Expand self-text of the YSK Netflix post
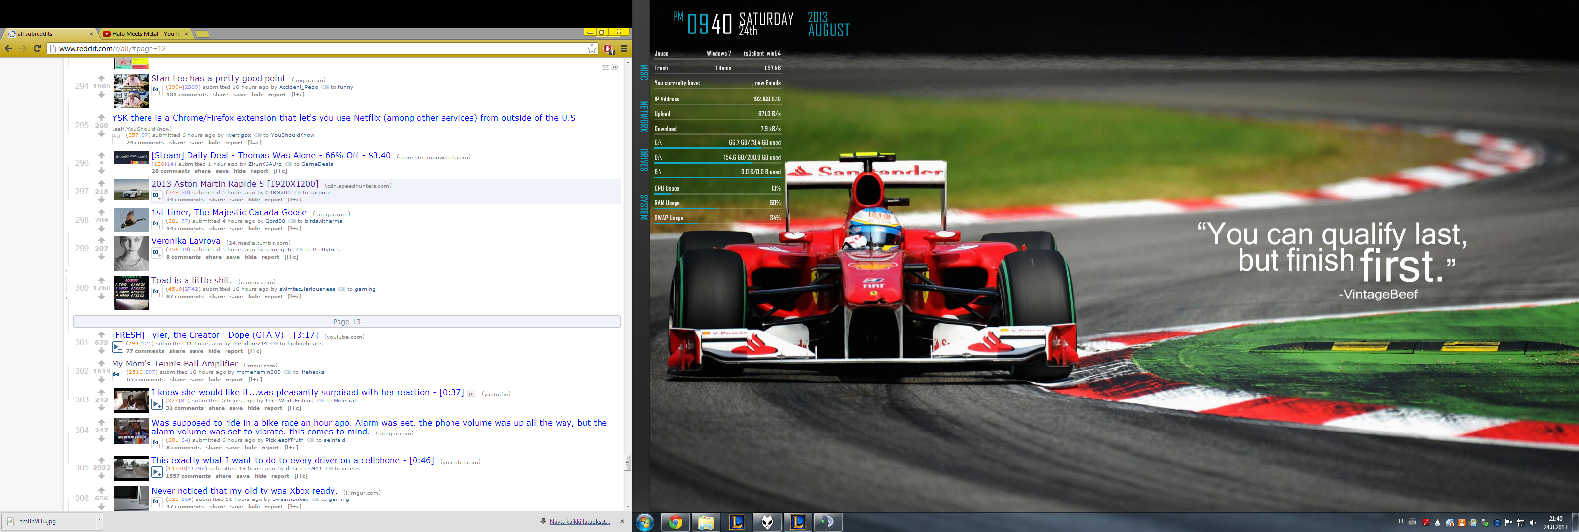1579x532 pixels. (117, 138)
